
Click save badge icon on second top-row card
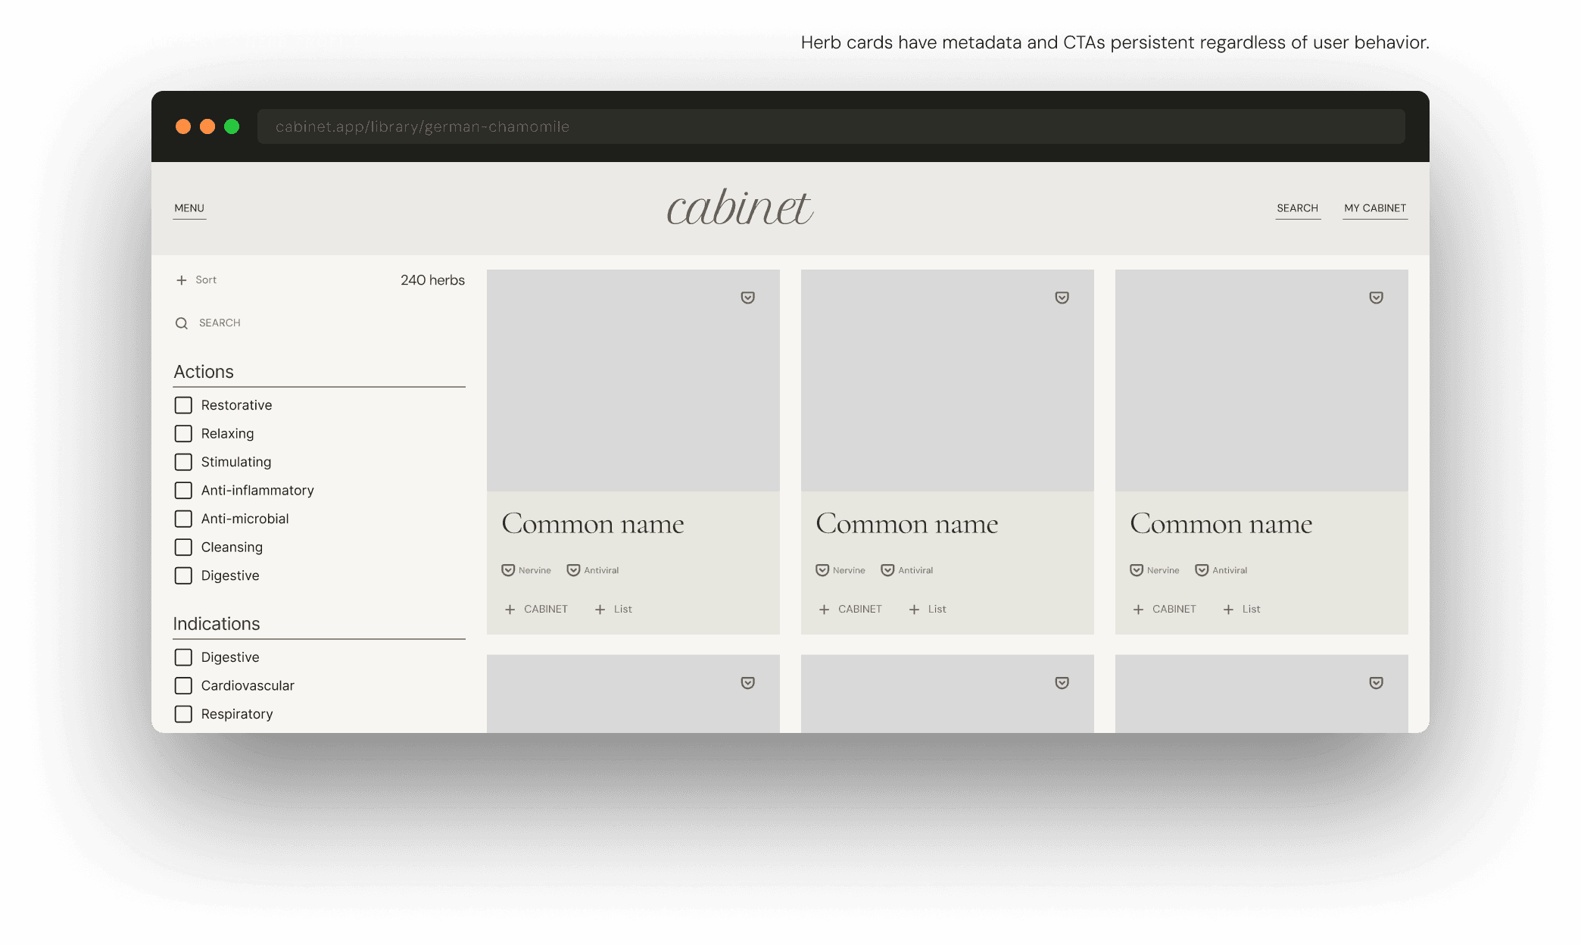[x=1062, y=298]
